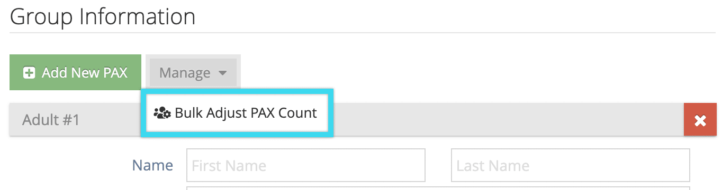Select Bulk Adjust PAX Count
The image size is (722, 190).
pyautogui.click(x=237, y=113)
